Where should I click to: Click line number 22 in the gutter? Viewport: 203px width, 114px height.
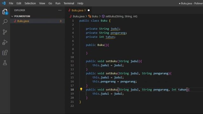click(72, 106)
